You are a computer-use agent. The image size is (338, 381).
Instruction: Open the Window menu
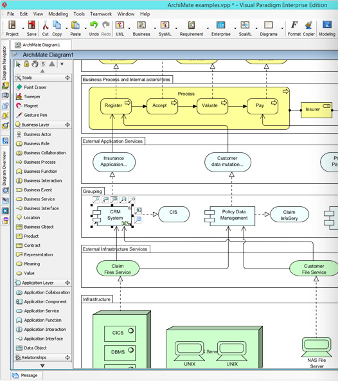click(x=126, y=14)
